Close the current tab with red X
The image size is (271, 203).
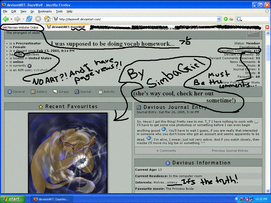coord(267,27)
